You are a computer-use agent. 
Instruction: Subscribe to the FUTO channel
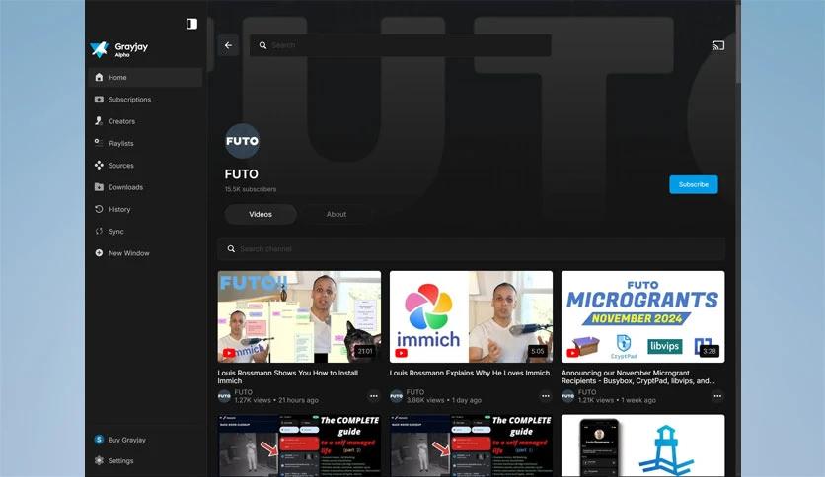693,184
